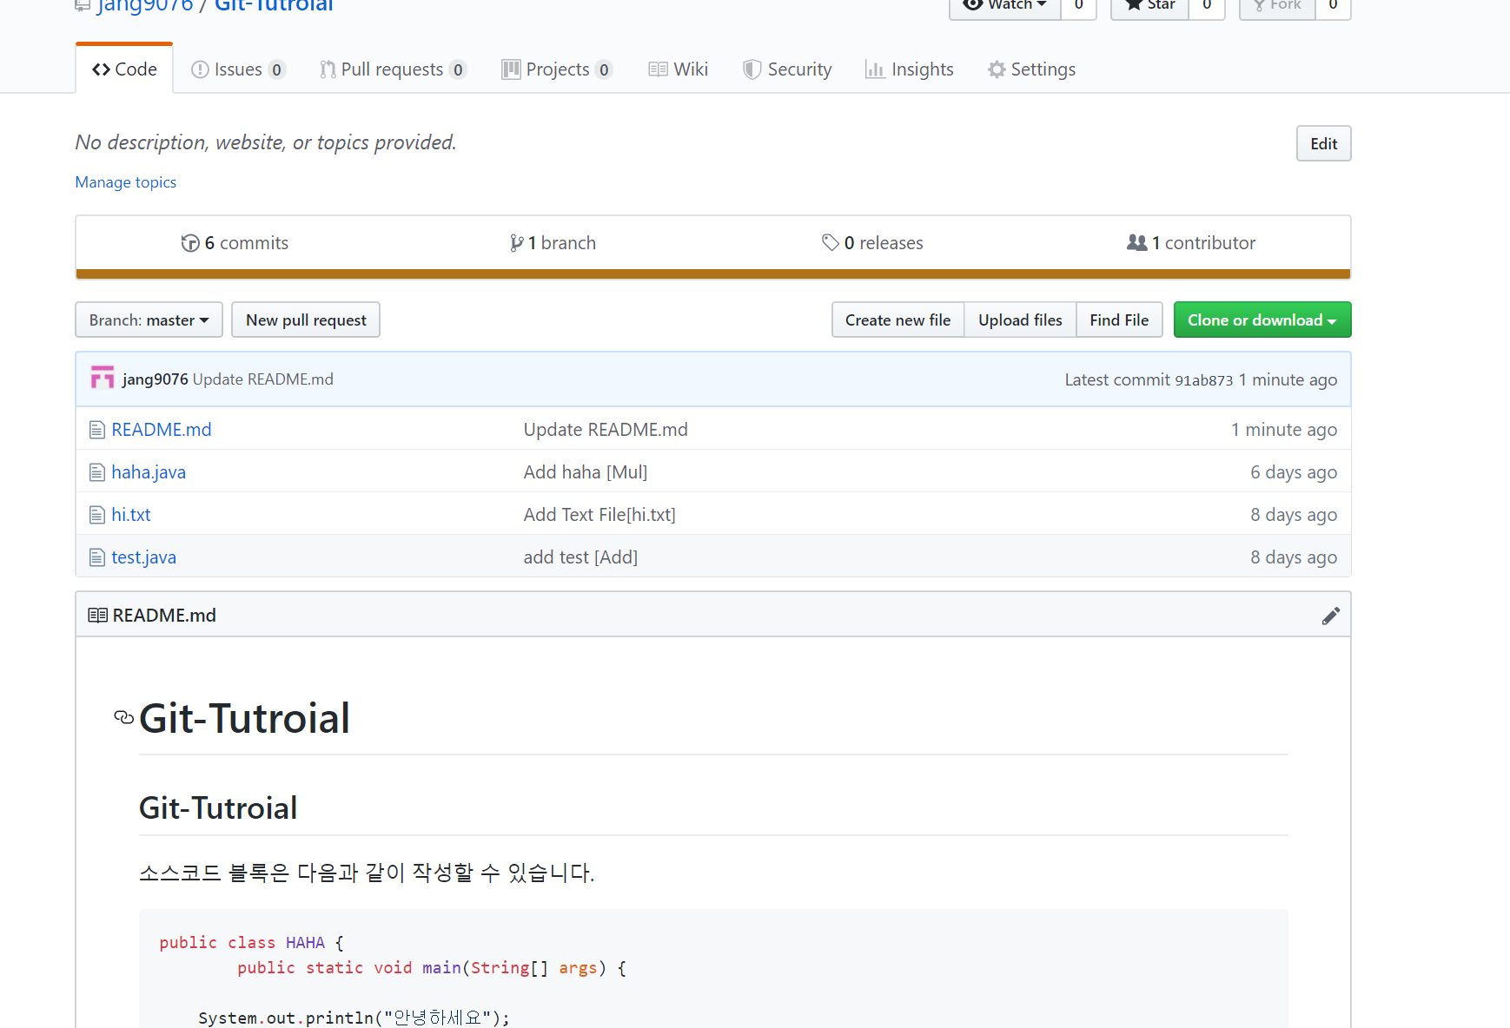Click the releases tag icon
The image size is (1510, 1028).
(x=831, y=243)
